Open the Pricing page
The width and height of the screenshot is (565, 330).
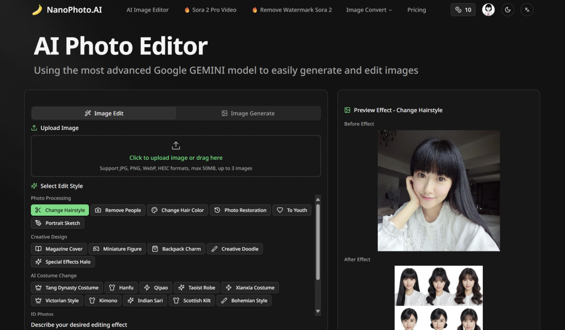pos(416,10)
